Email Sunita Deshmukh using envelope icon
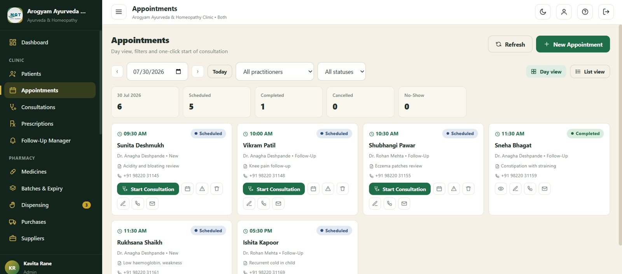Image resolution: width=622 pixels, height=274 pixels. 152,203
